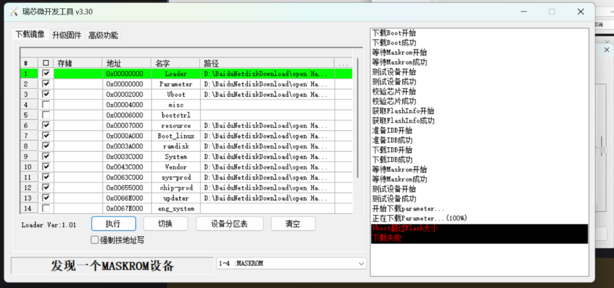Image resolution: width=614 pixels, height=288 pixels.
Task: Uncheck the Loader row checkbox
Action: [46, 74]
